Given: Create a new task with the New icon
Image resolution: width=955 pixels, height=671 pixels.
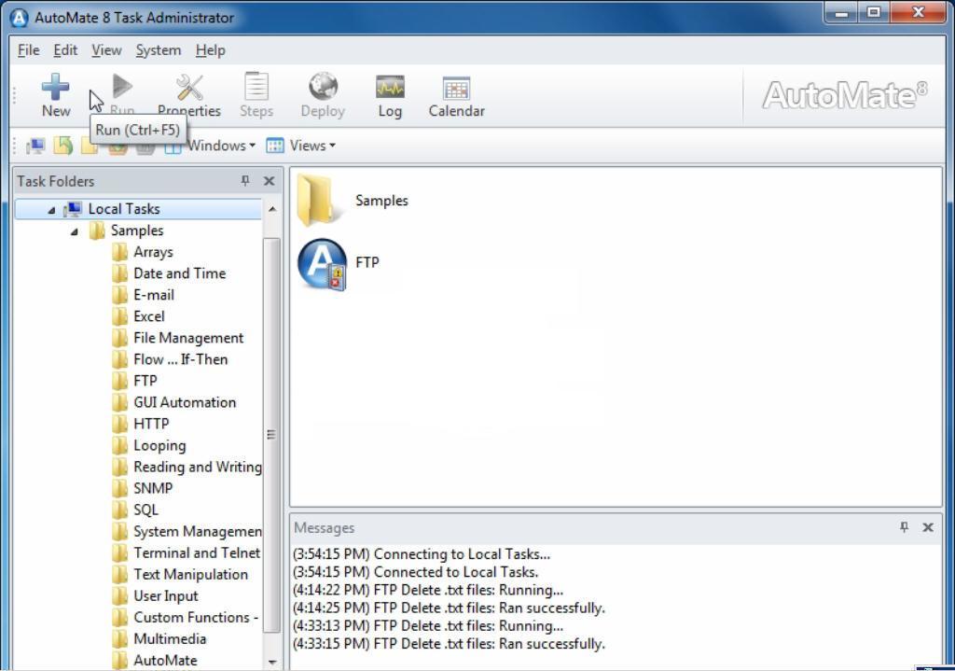Looking at the screenshot, I should tap(55, 93).
